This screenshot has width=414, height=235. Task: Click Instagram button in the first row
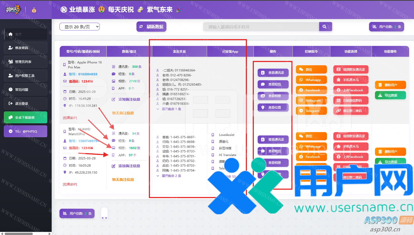pyautogui.click(x=311, y=101)
